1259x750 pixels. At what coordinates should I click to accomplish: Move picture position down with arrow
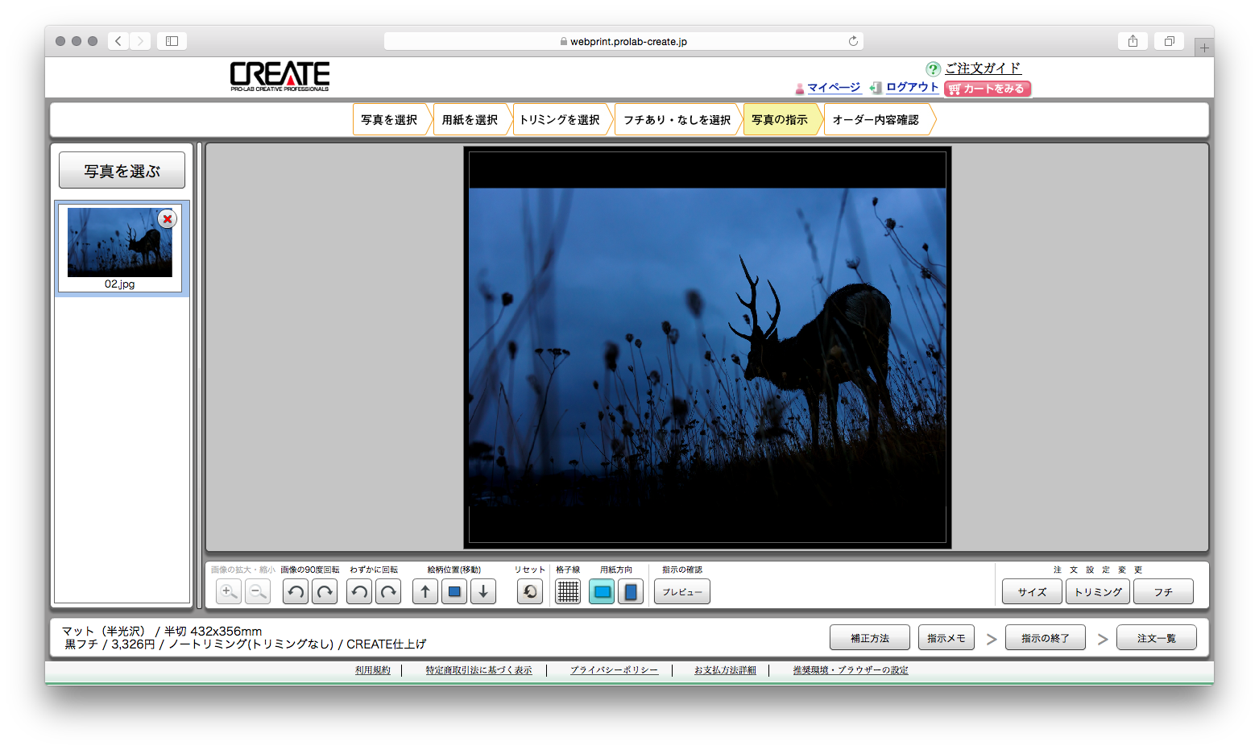483,592
